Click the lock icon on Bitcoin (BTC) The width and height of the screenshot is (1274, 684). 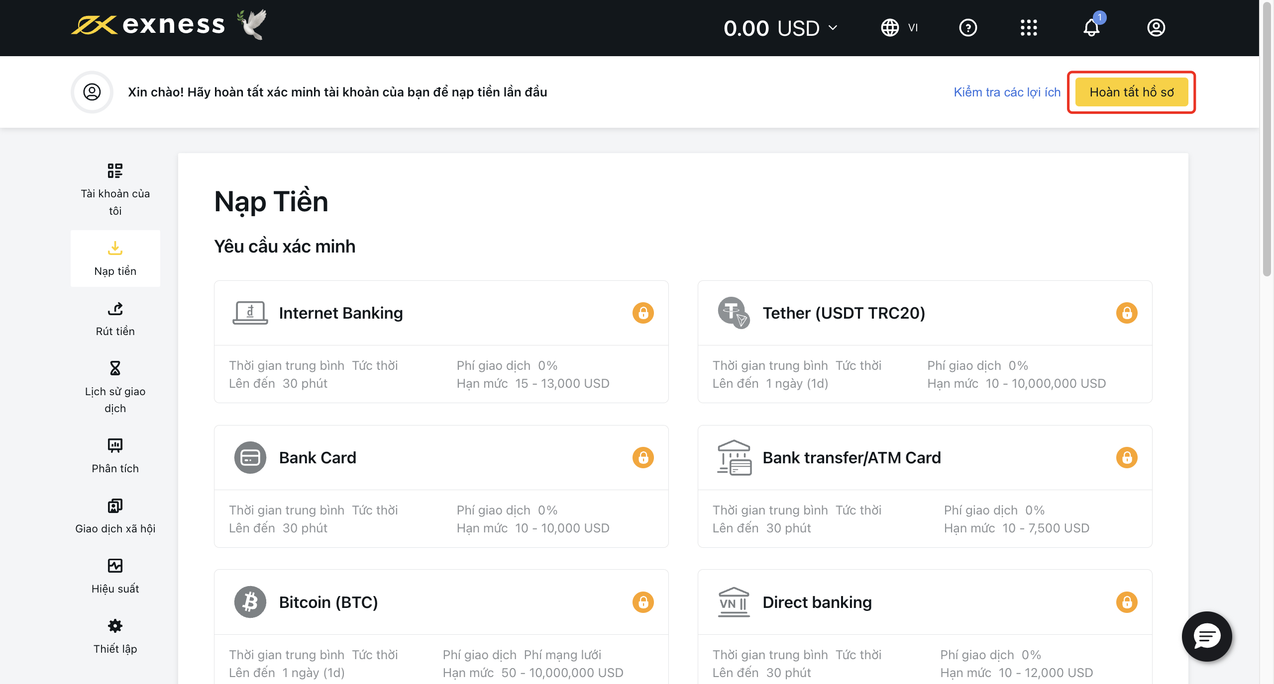tap(643, 602)
